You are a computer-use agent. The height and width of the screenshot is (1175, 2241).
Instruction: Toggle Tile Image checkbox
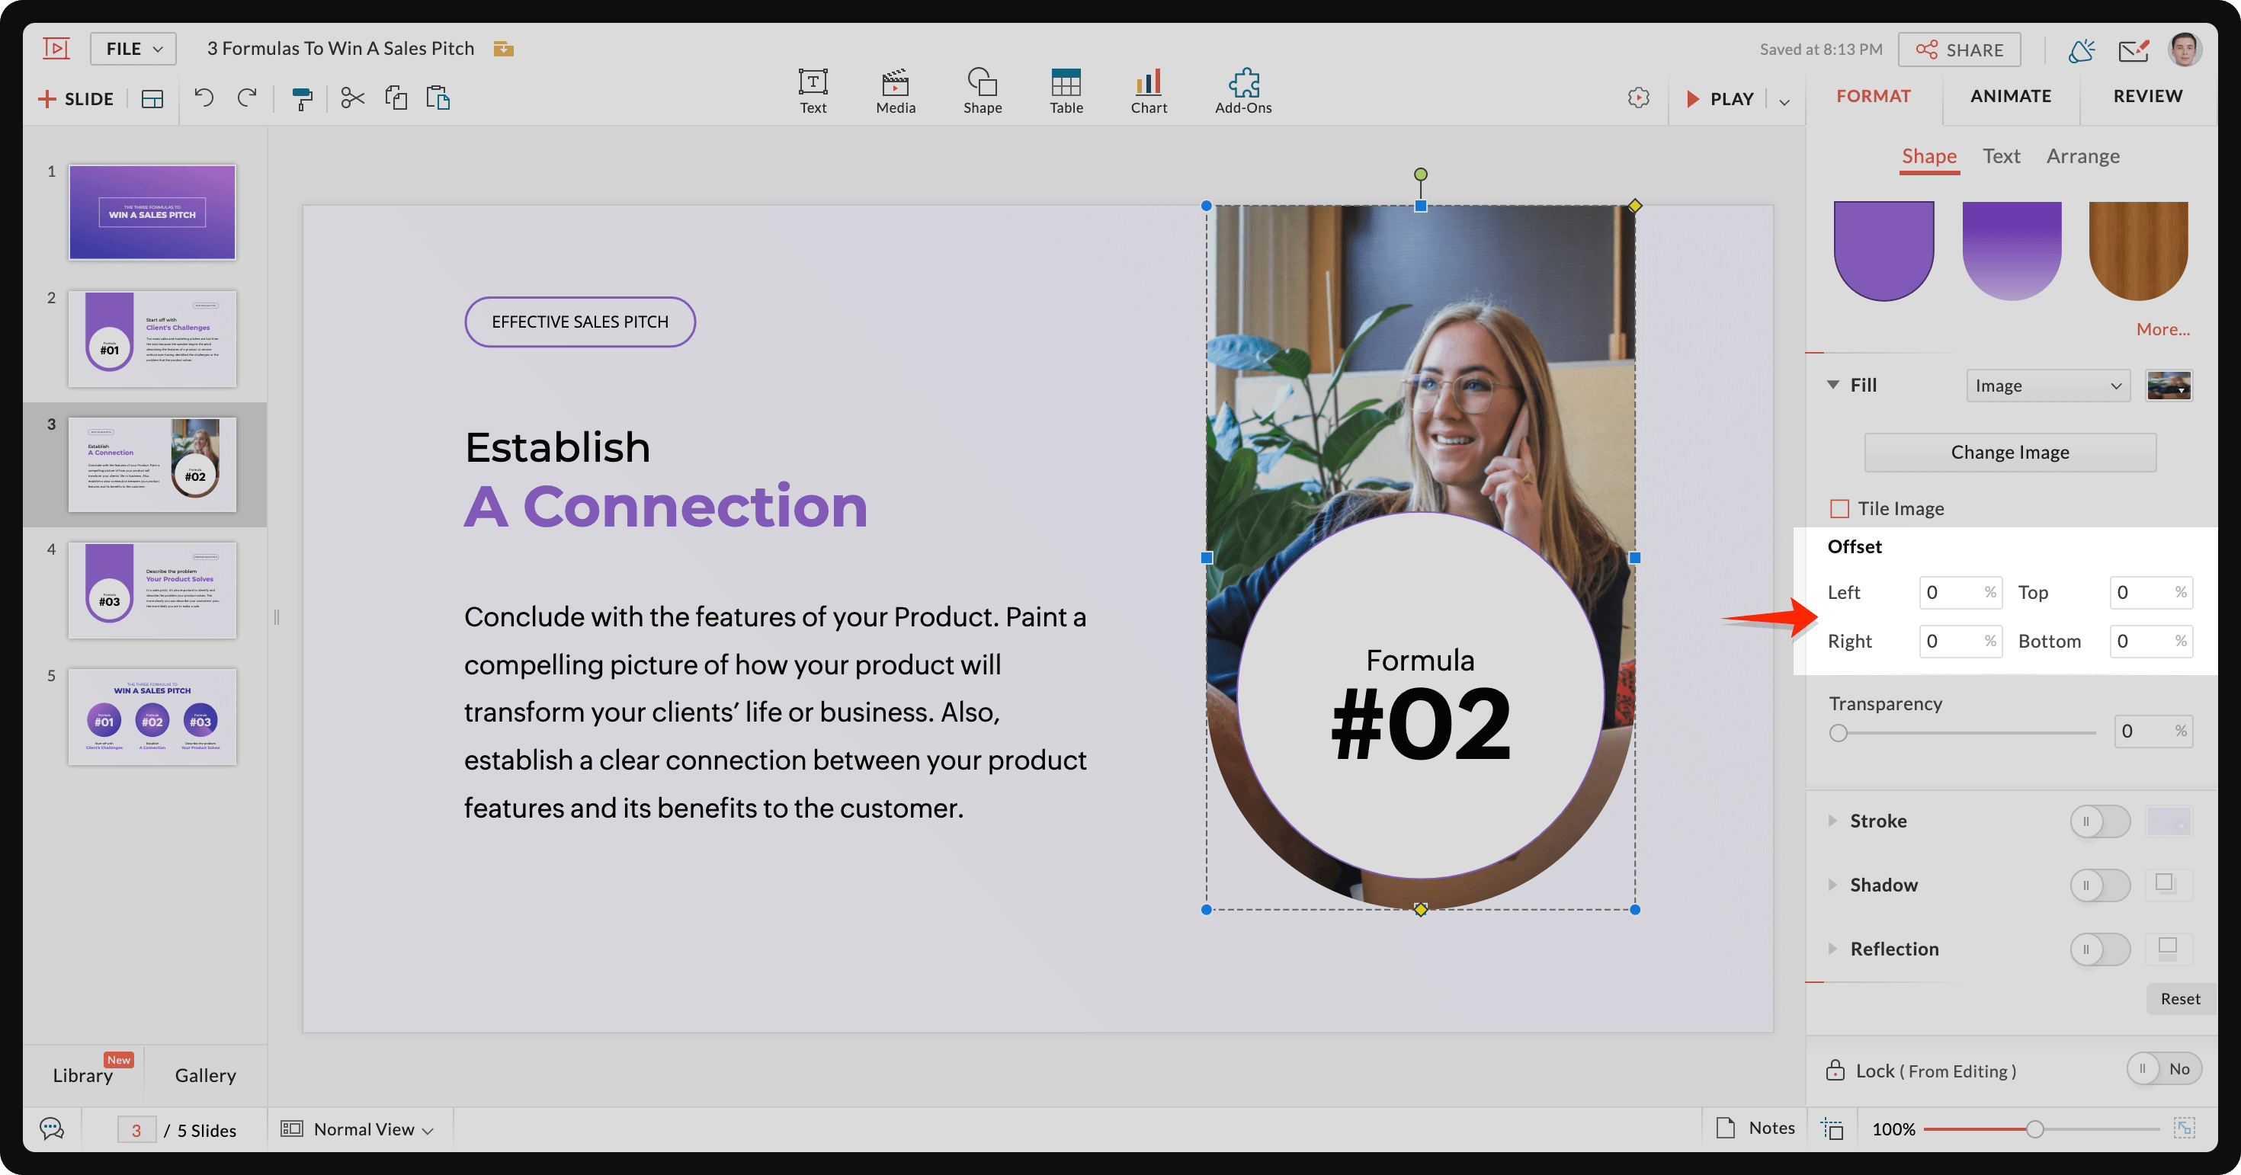pos(1838,508)
